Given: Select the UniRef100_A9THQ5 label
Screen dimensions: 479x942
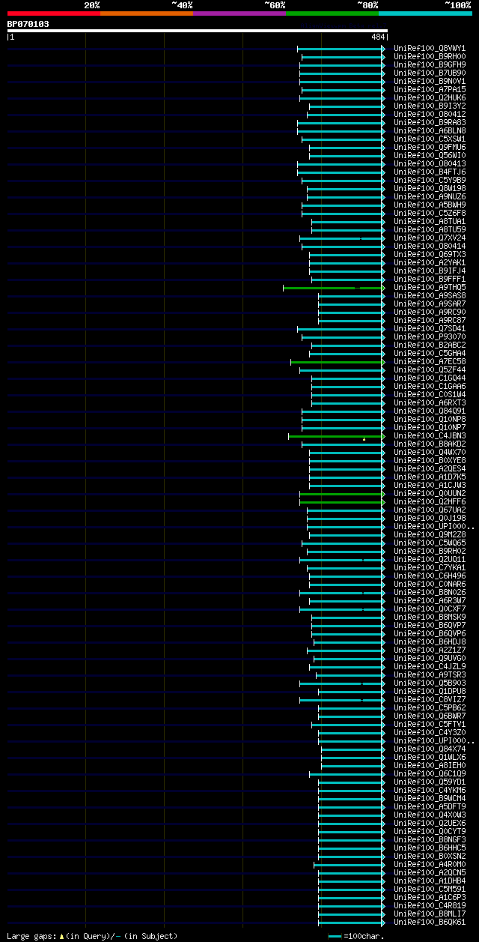Looking at the screenshot, I should click(x=430, y=287).
